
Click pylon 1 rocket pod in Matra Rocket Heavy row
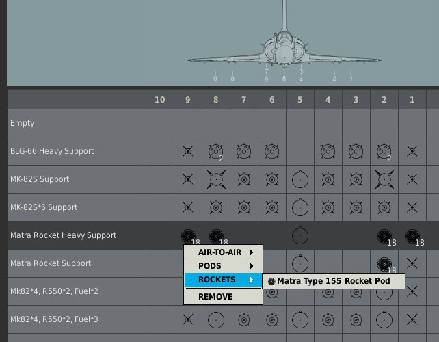click(414, 237)
